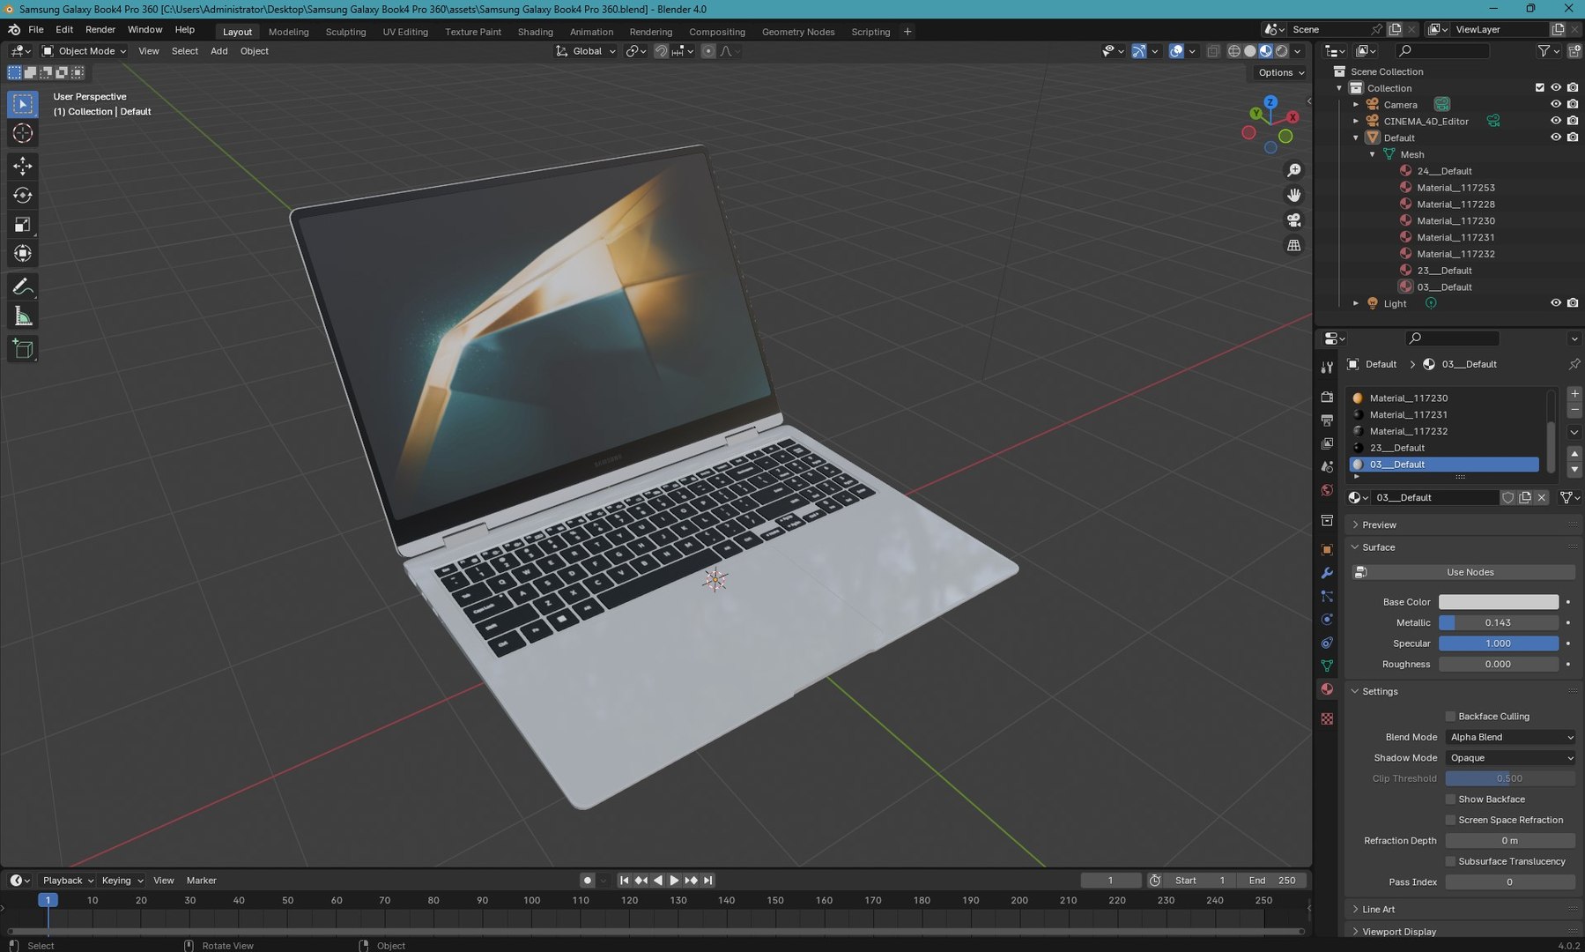This screenshot has width=1585, height=952.
Task: Adjust the Metallic 0.143 slider
Action: point(1498,623)
